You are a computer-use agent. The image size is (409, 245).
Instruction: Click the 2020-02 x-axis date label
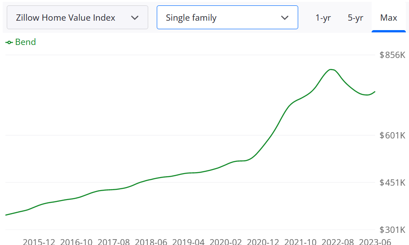click(226, 242)
